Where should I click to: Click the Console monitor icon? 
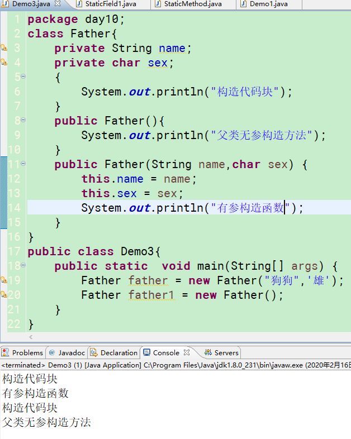pos(146,352)
